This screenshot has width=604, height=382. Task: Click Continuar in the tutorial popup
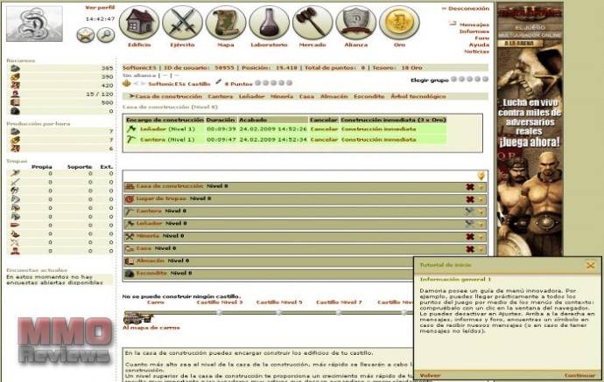(579, 375)
